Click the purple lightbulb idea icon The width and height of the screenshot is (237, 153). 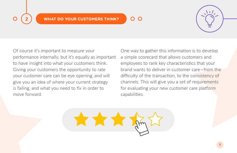coord(210,19)
